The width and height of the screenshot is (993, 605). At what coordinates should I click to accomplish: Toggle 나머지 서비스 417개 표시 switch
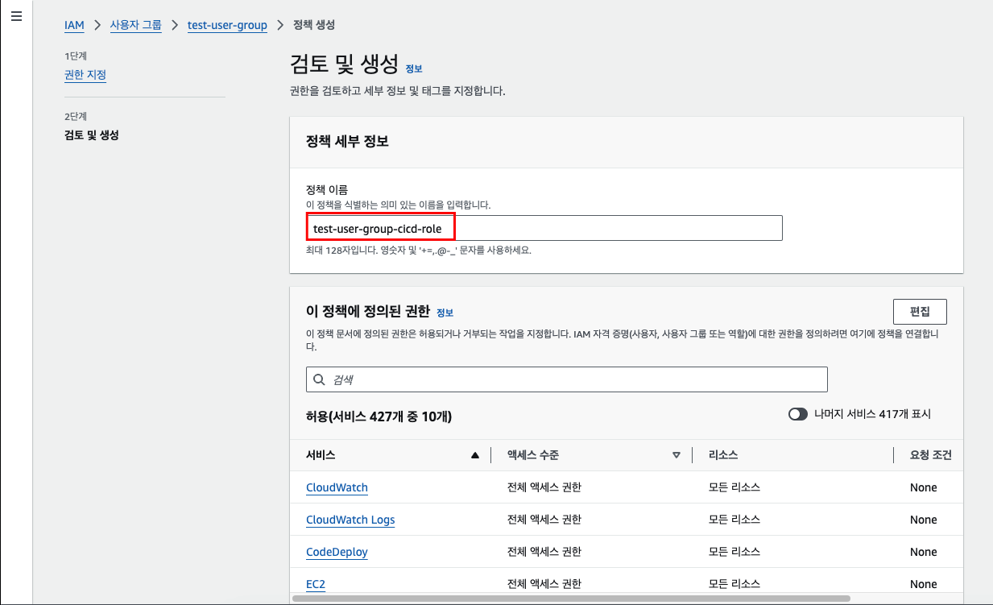pos(797,414)
